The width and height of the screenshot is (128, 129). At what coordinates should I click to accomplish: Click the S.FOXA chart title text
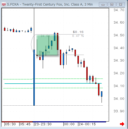click(50, 5)
